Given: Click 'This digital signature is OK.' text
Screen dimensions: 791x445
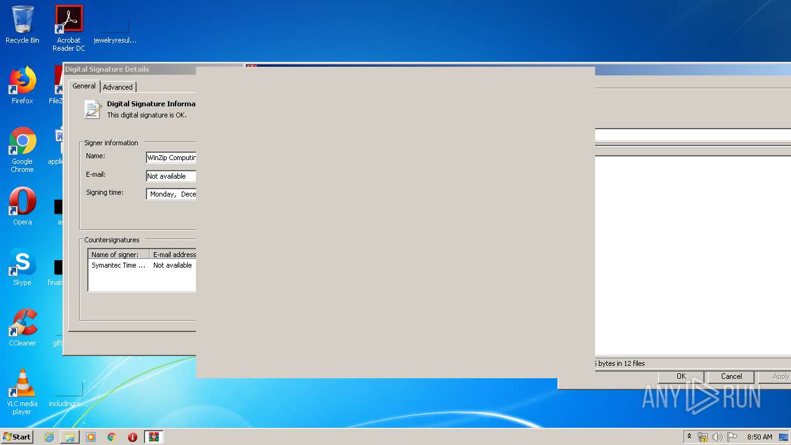Looking at the screenshot, I should coord(146,115).
